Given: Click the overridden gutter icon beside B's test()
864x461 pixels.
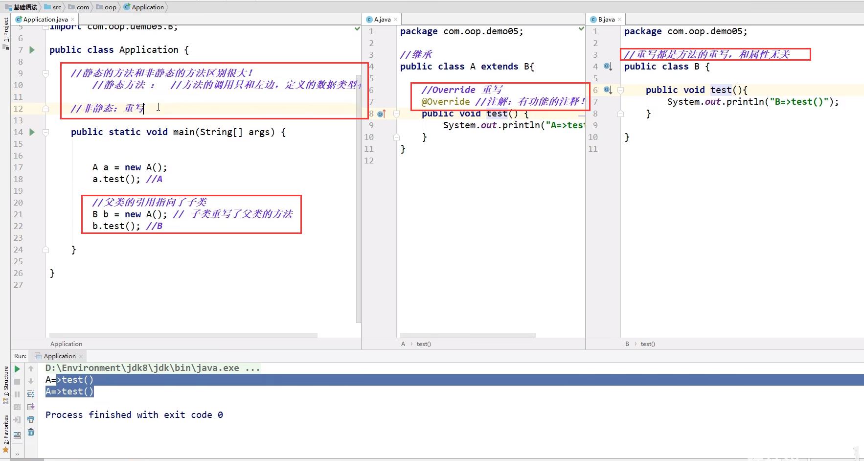Looking at the screenshot, I should tap(608, 90).
